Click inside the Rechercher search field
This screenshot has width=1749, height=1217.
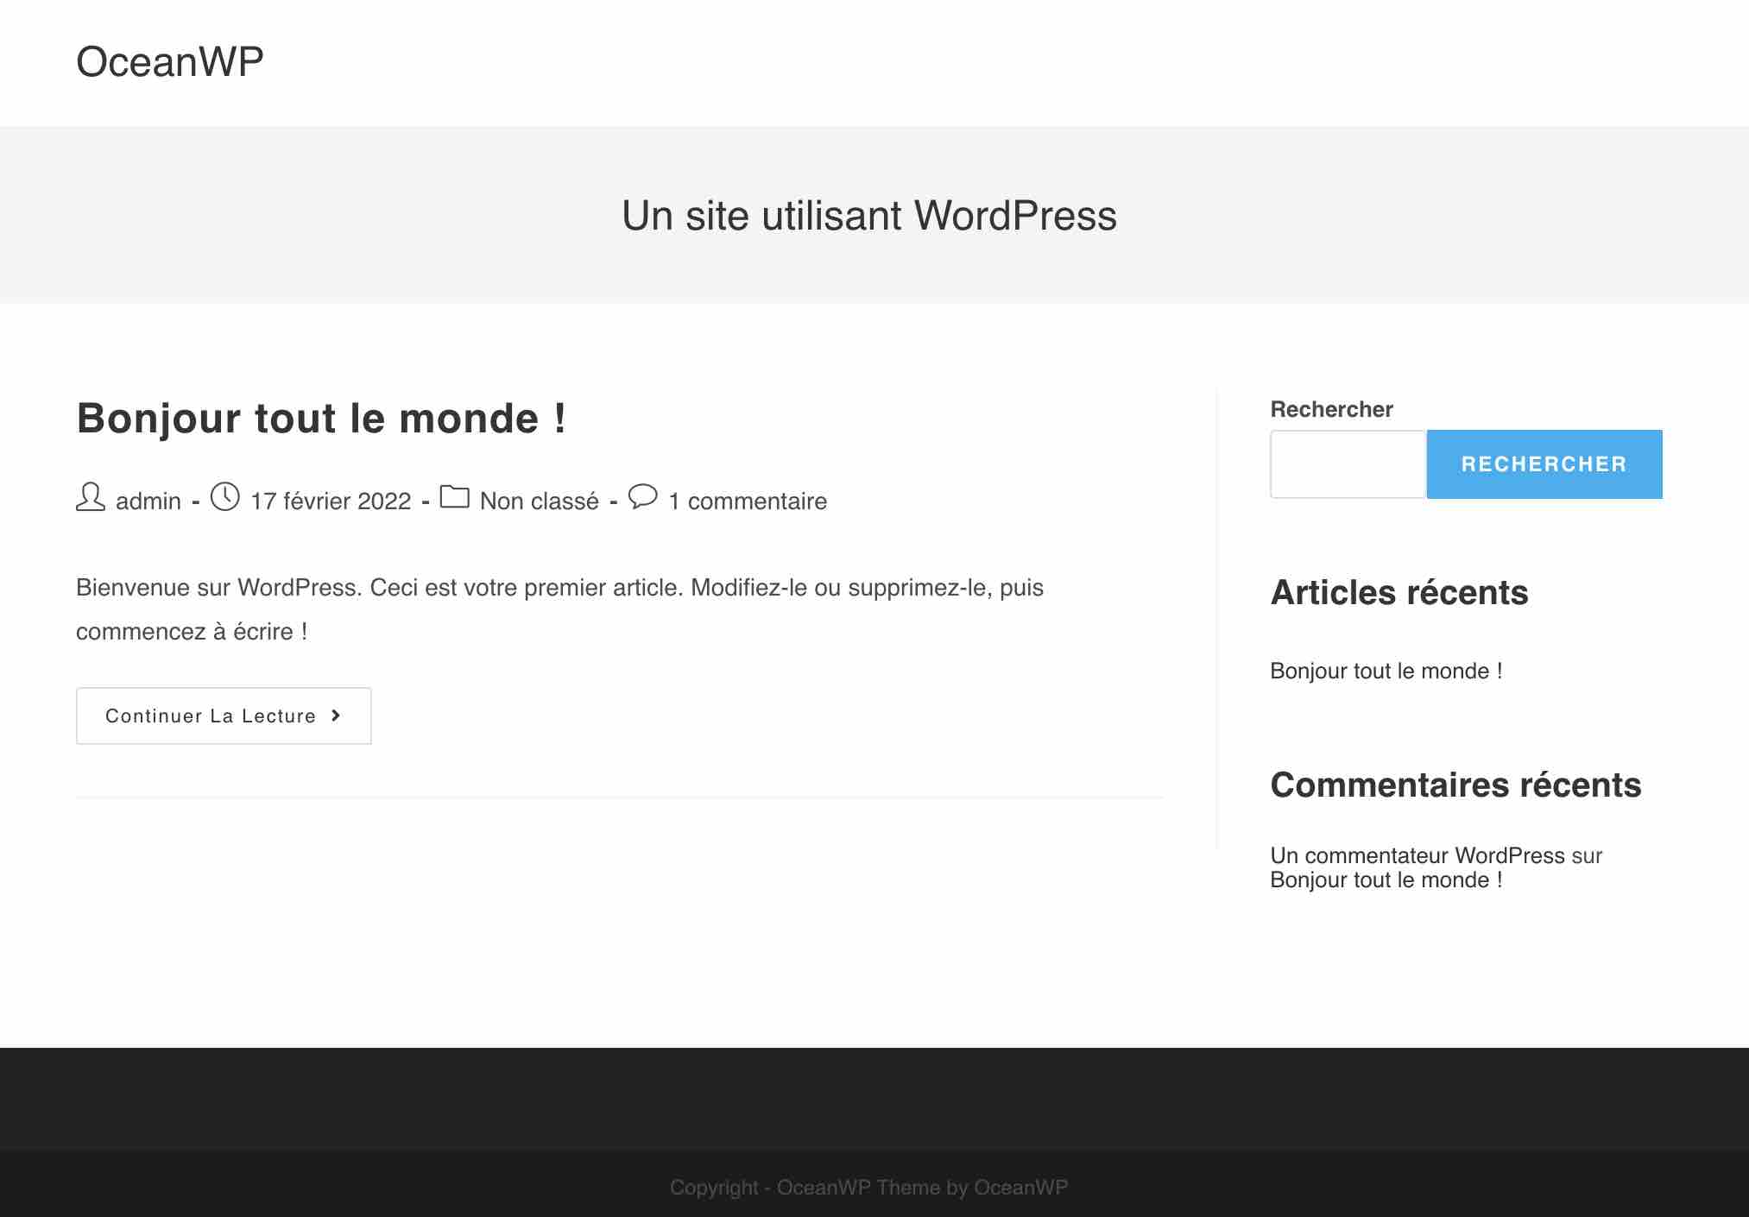(x=1347, y=463)
